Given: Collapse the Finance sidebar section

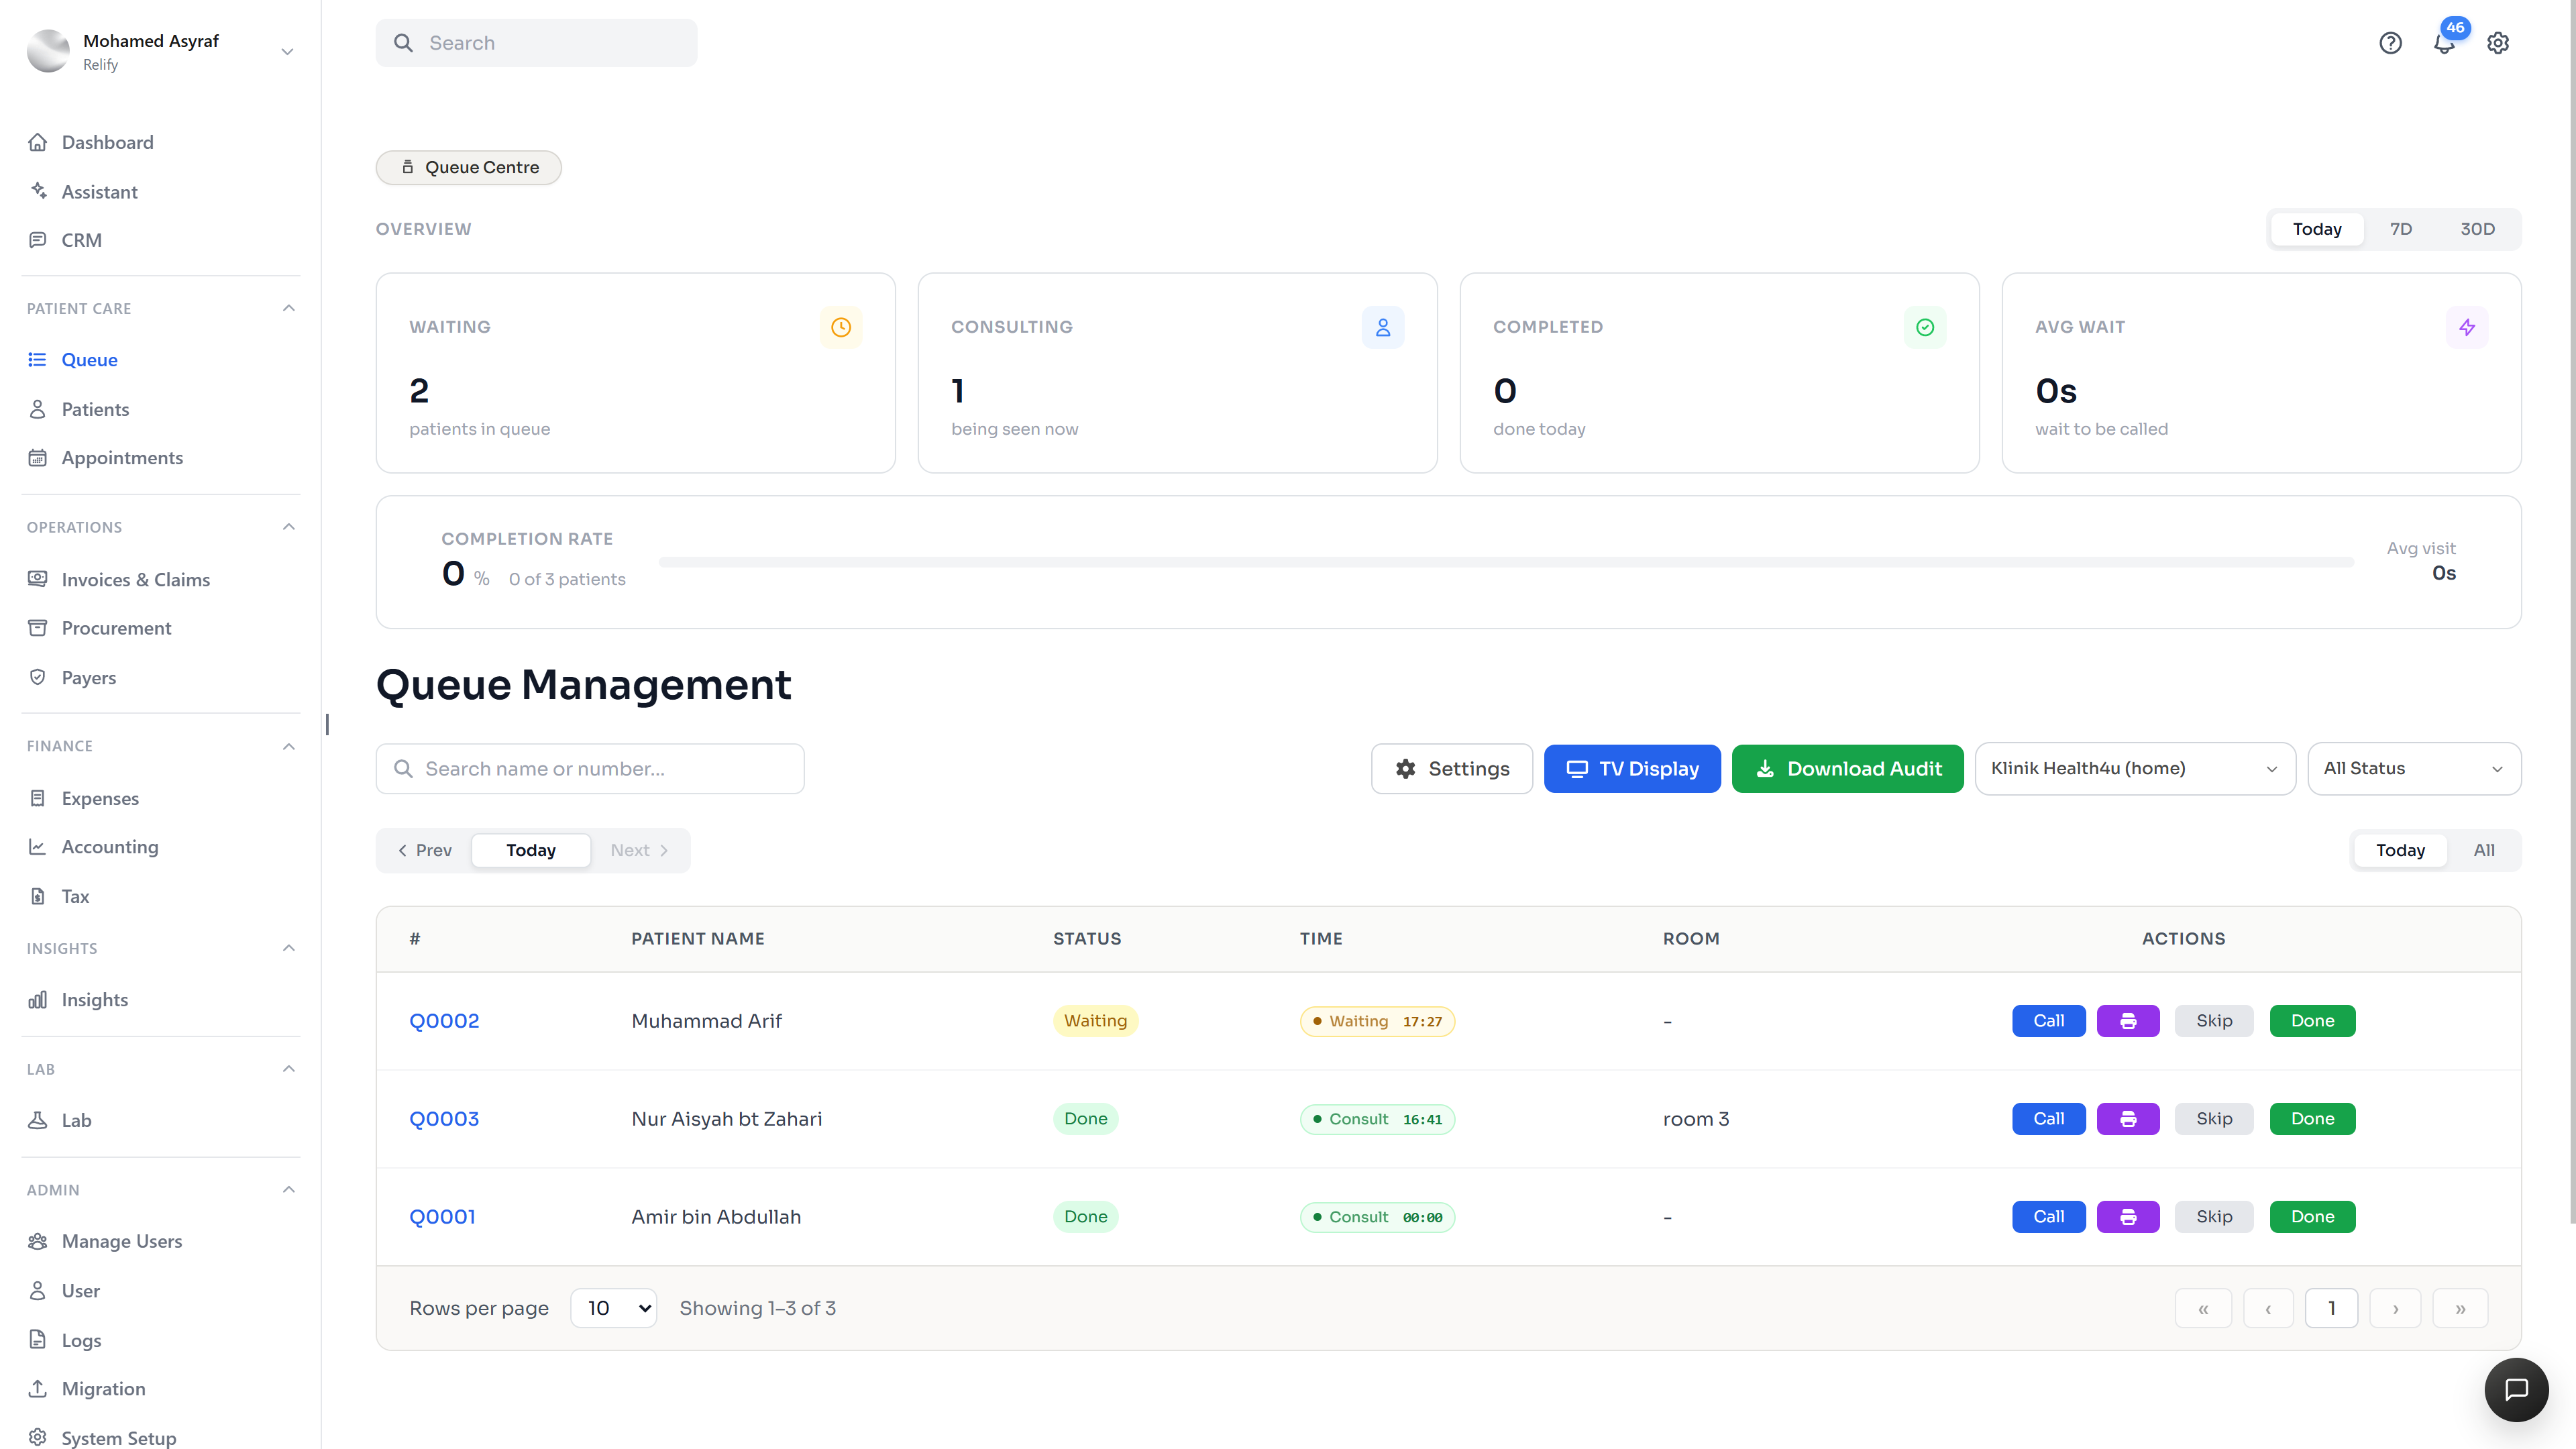Looking at the screenshot, I should click(x=289, y=746).
